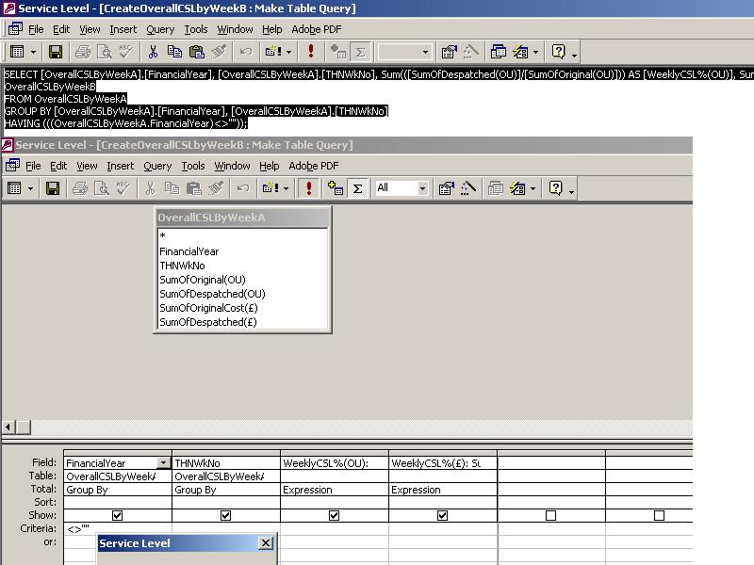Toggle Show checkbox for WeeklyCSL%(OU) column
The height and width of the screenshot is (565, 754).
click(x=335, y=515)
